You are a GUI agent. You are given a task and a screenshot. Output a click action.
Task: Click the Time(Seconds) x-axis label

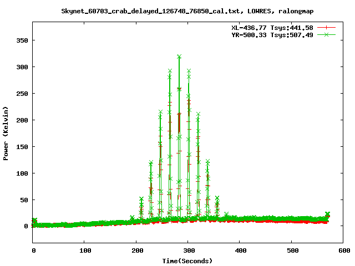tap(187, 261)
